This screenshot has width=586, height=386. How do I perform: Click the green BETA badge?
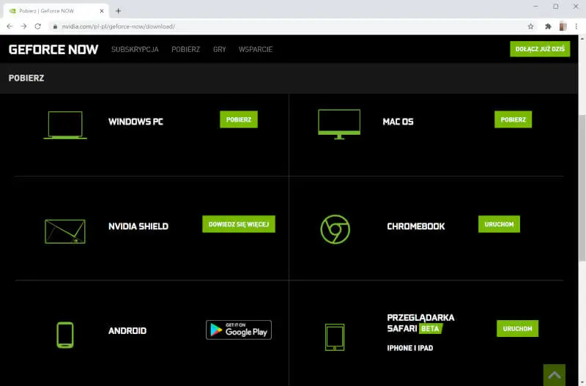tap(431, 328)
